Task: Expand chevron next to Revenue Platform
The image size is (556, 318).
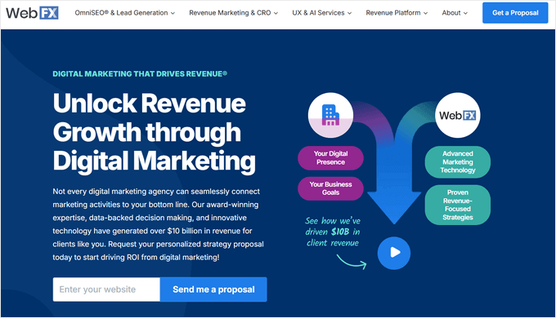Action: (x=425, y=13)
